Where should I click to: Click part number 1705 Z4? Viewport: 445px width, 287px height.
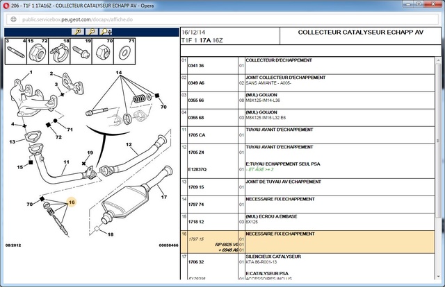tap(196, 153)
